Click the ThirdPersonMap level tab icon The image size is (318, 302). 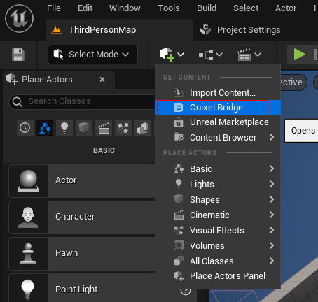pos(57,30)
